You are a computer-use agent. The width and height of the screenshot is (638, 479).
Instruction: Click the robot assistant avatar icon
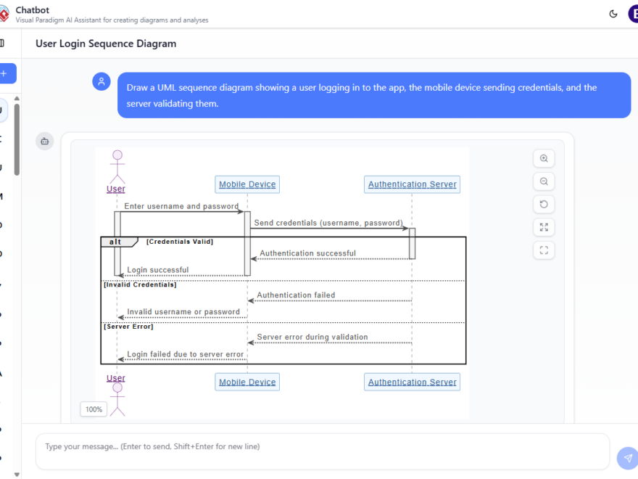44,141
